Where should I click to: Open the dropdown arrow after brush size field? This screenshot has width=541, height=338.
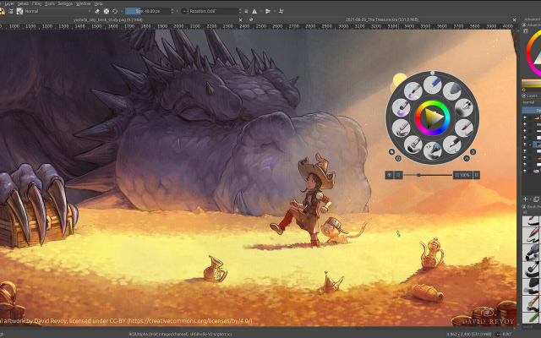pos(177,11)
